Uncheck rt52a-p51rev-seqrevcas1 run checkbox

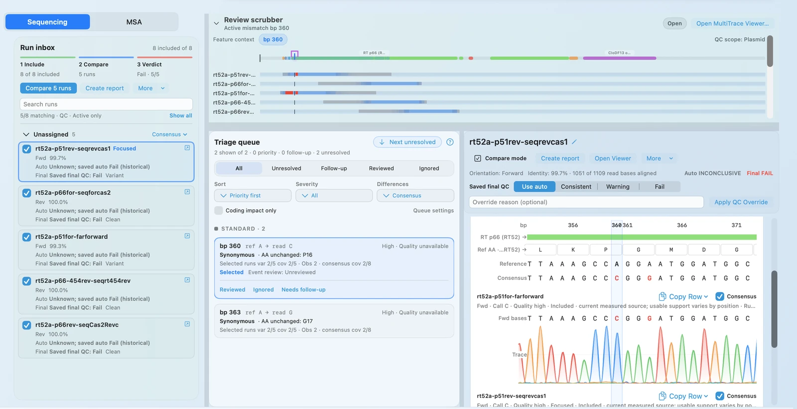(27, 149)
